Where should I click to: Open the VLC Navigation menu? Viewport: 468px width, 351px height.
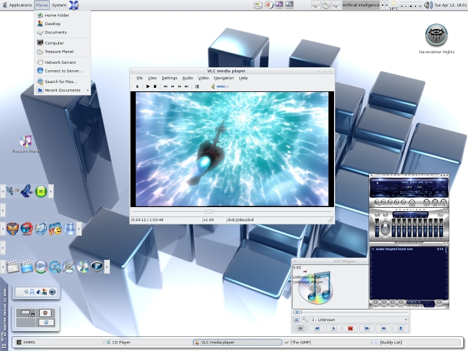tap(224, 78)
